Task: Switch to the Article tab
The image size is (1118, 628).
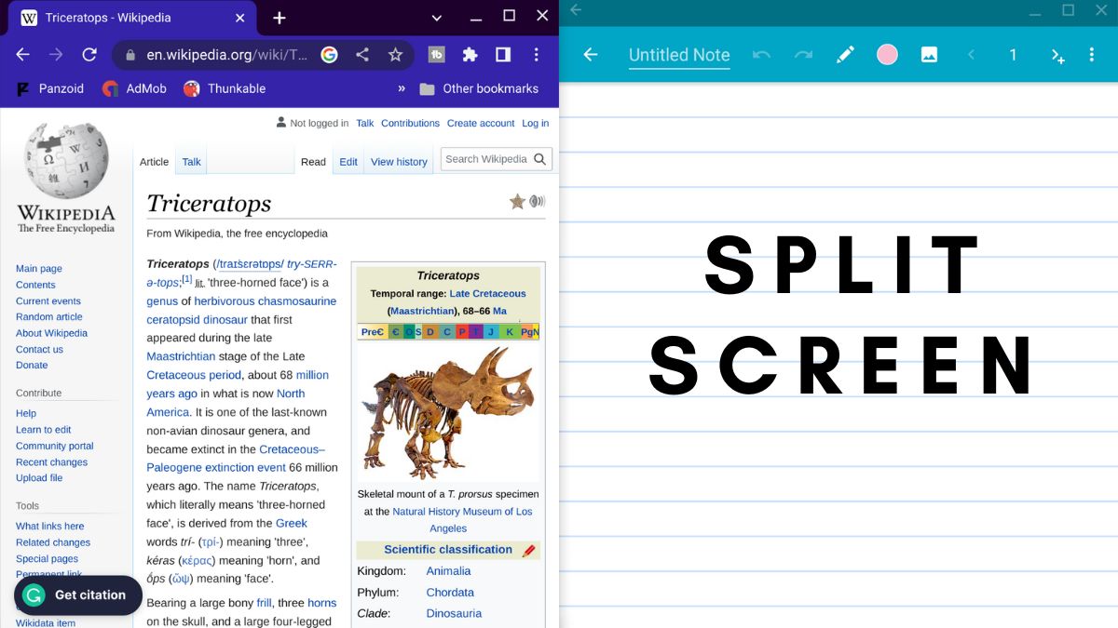Action: click(x=154, y=162)
